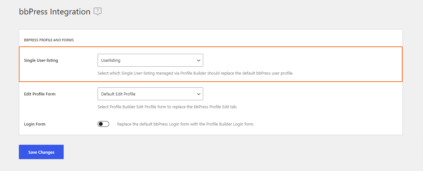Click the bbPress Integration page heading
This screenshot has width=423, height=171.
(x=55, y=12)
